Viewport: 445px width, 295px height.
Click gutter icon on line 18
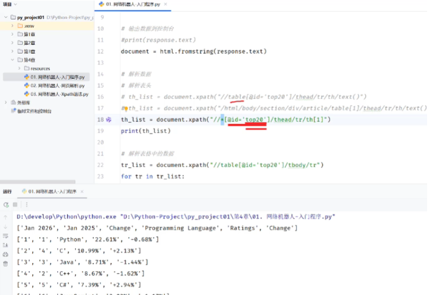click(x=109, y=120)
